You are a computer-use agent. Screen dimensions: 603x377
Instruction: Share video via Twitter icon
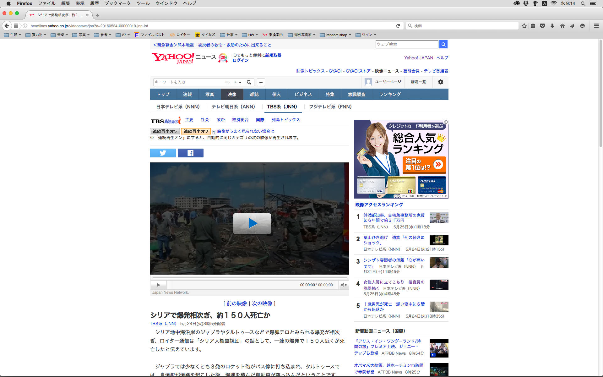click(163, 153)
